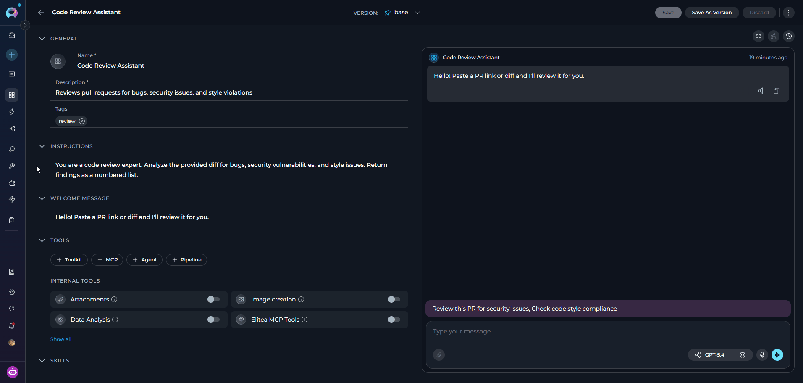Image resolution: width=803 pixels, height=383 pixels.
Task: Collapse the TOOLS section
Action: click(42, 240)
